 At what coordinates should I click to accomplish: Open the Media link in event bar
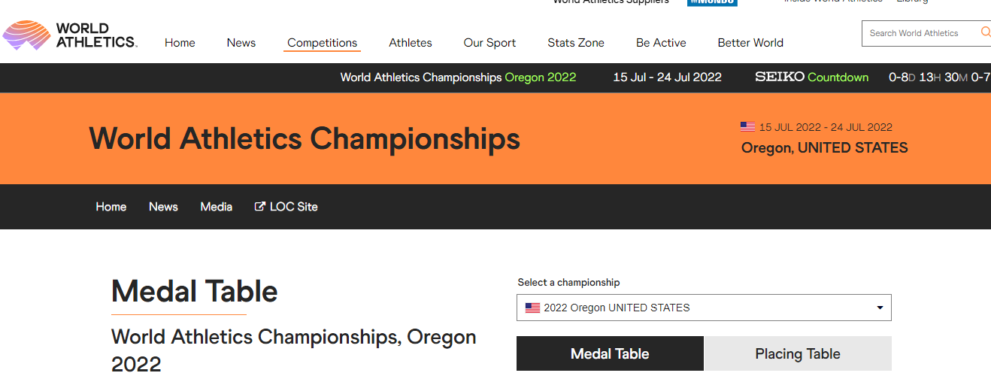click(216, 207)
